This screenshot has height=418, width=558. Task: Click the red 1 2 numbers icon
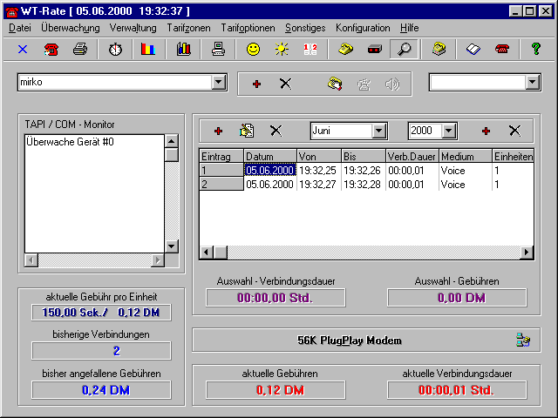[x=310, y=49]
